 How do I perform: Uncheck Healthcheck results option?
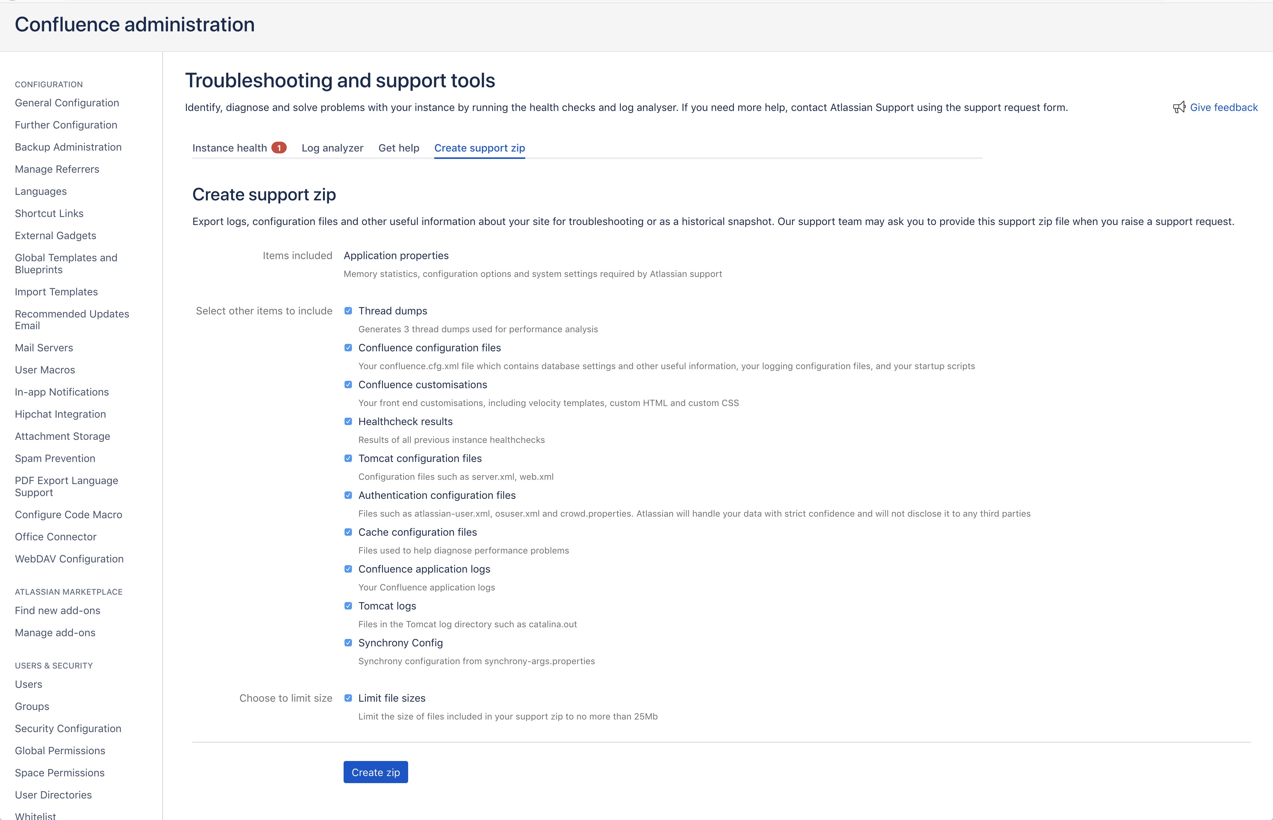[348, 422]
